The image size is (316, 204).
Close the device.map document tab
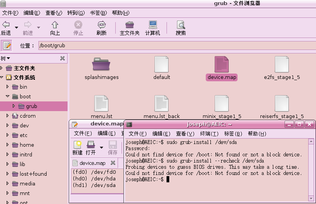(x=113, y=163)
